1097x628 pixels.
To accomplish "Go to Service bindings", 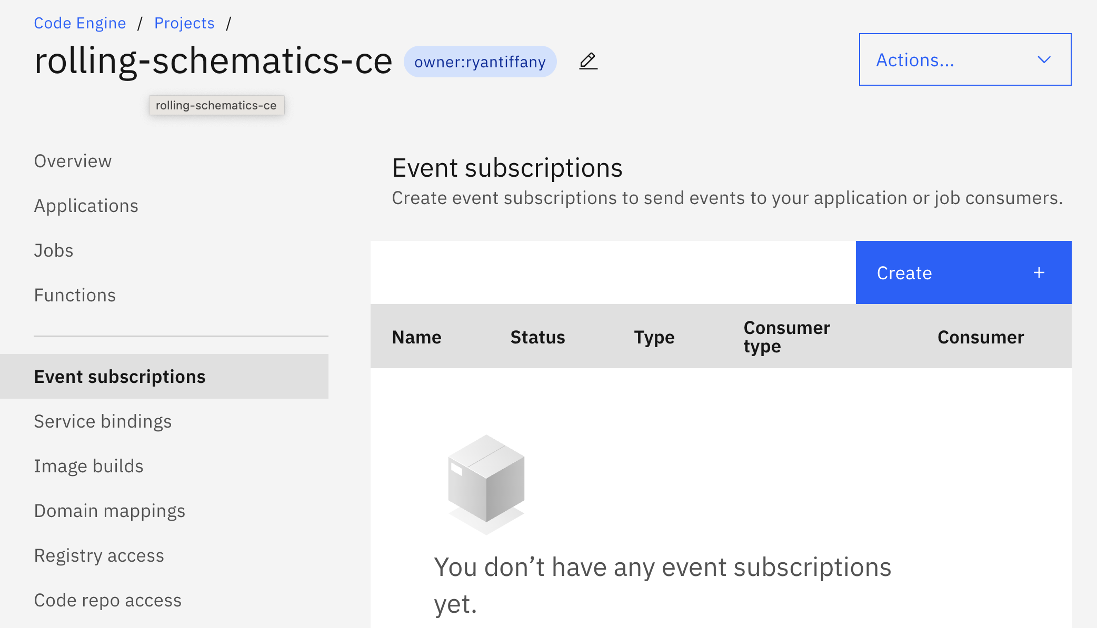I will coord(103,421).
